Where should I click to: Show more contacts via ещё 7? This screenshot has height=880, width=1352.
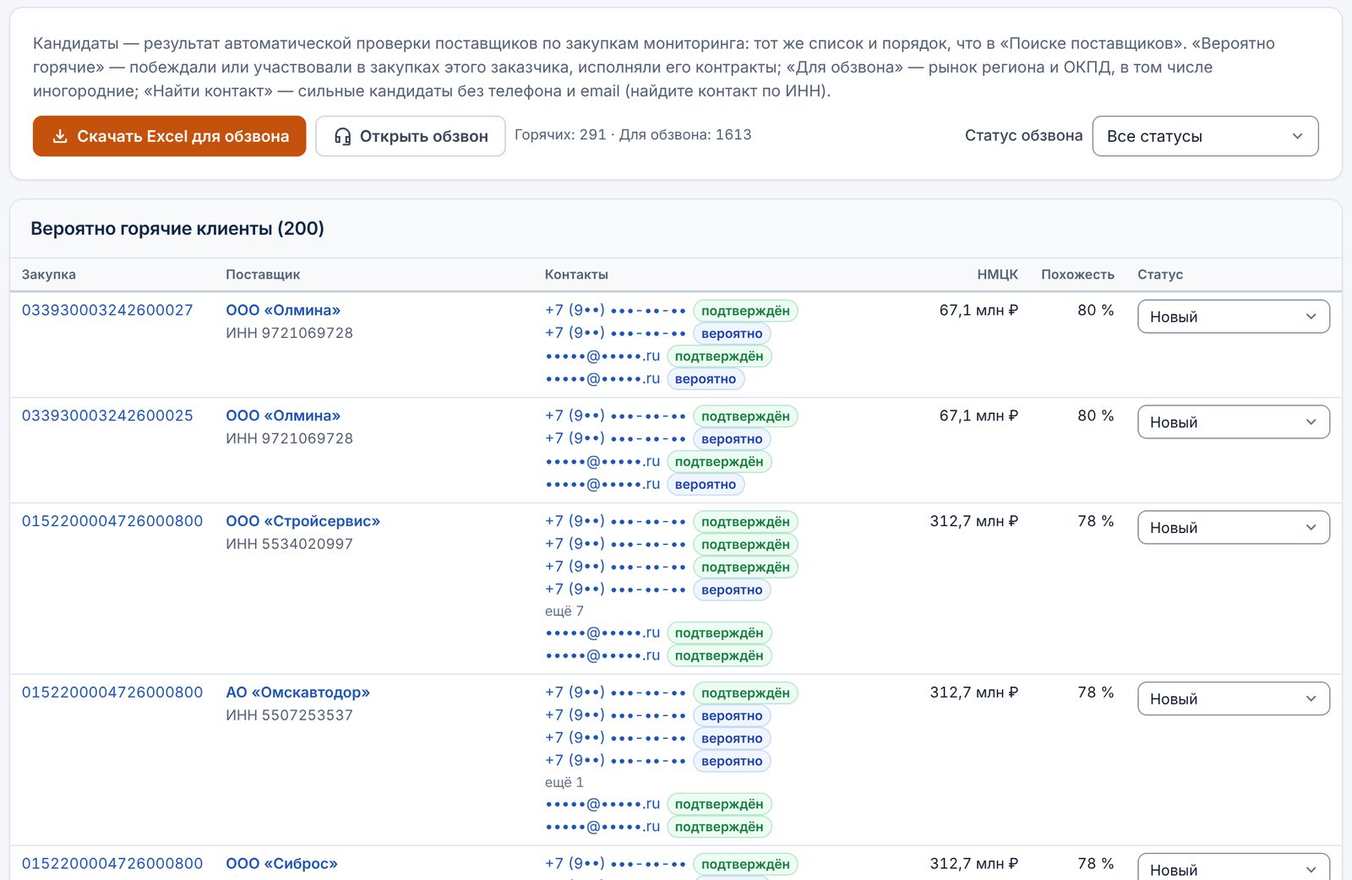(564, 611)
